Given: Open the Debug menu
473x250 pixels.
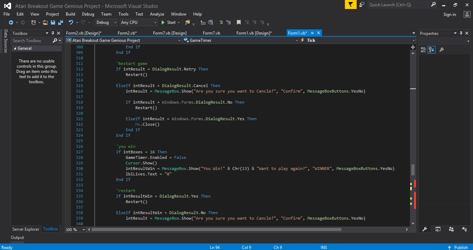Looking at the screenshot, I should click(x=88, y=14).
